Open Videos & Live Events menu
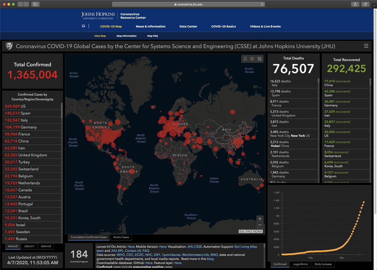The image size is (377, 270). (265, 26)
